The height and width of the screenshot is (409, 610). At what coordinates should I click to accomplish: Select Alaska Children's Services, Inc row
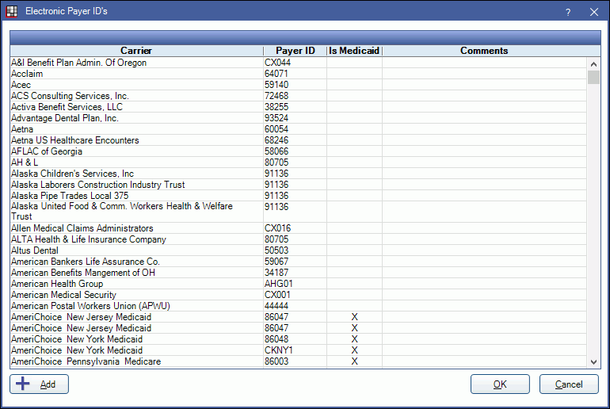[x=299, y=174]
